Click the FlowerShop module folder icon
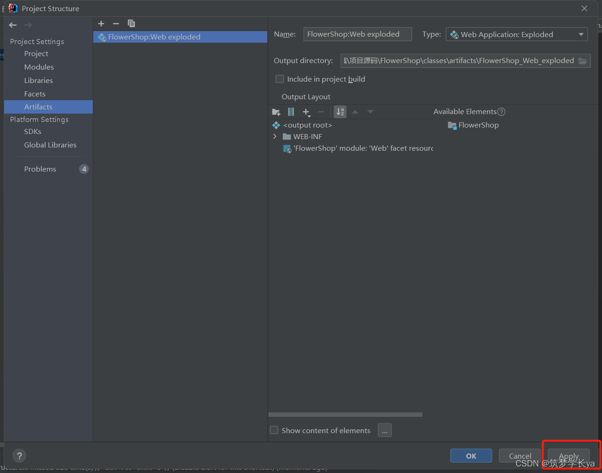Image resolution: width=602 pixels, height=473 pixels. click(x=452, y=125)
